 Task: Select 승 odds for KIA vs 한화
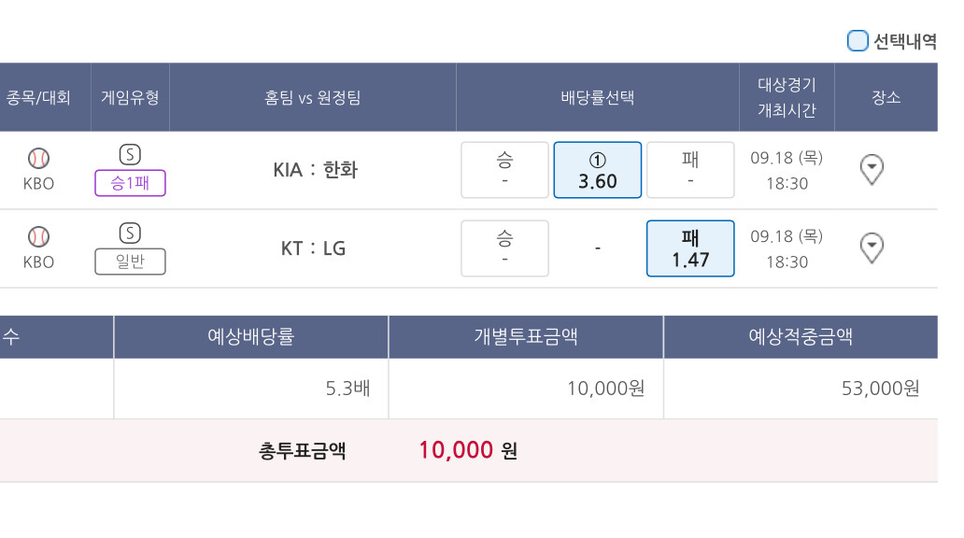(x=504, y=170)
